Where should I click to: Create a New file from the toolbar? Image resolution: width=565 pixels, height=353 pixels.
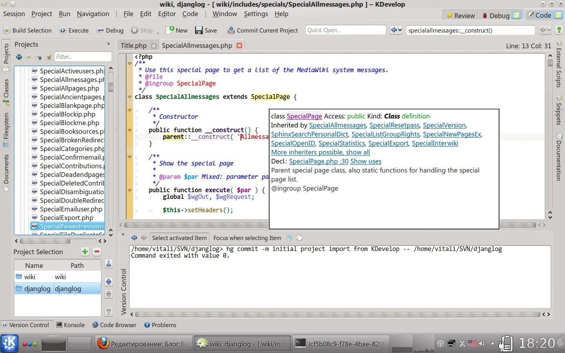coord(177,30)
